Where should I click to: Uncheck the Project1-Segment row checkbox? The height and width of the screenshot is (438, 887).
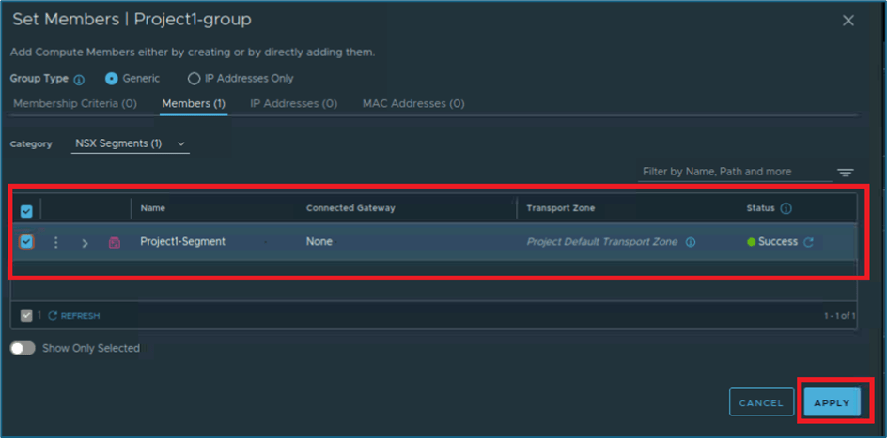[26, 242]
